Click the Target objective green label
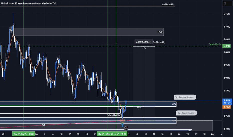 (215, 44)
